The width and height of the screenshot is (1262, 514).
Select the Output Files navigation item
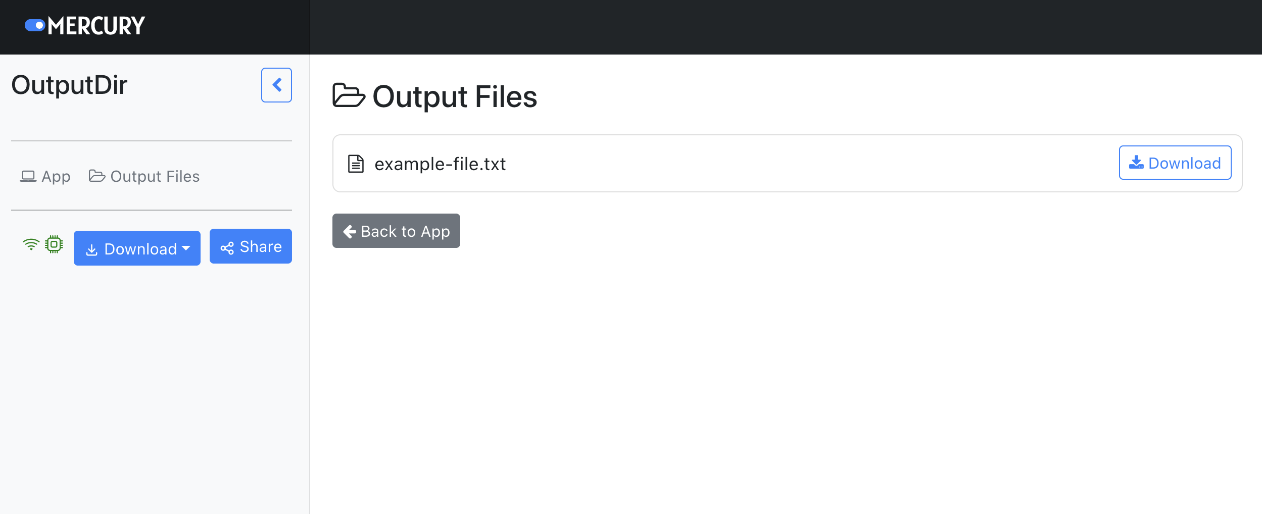point(144,176)
